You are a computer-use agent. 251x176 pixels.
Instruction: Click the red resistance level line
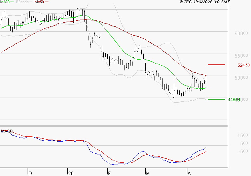tap(216, 65)
